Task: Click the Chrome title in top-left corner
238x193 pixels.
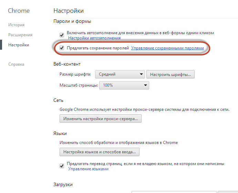Action: [x=19, y=11]
